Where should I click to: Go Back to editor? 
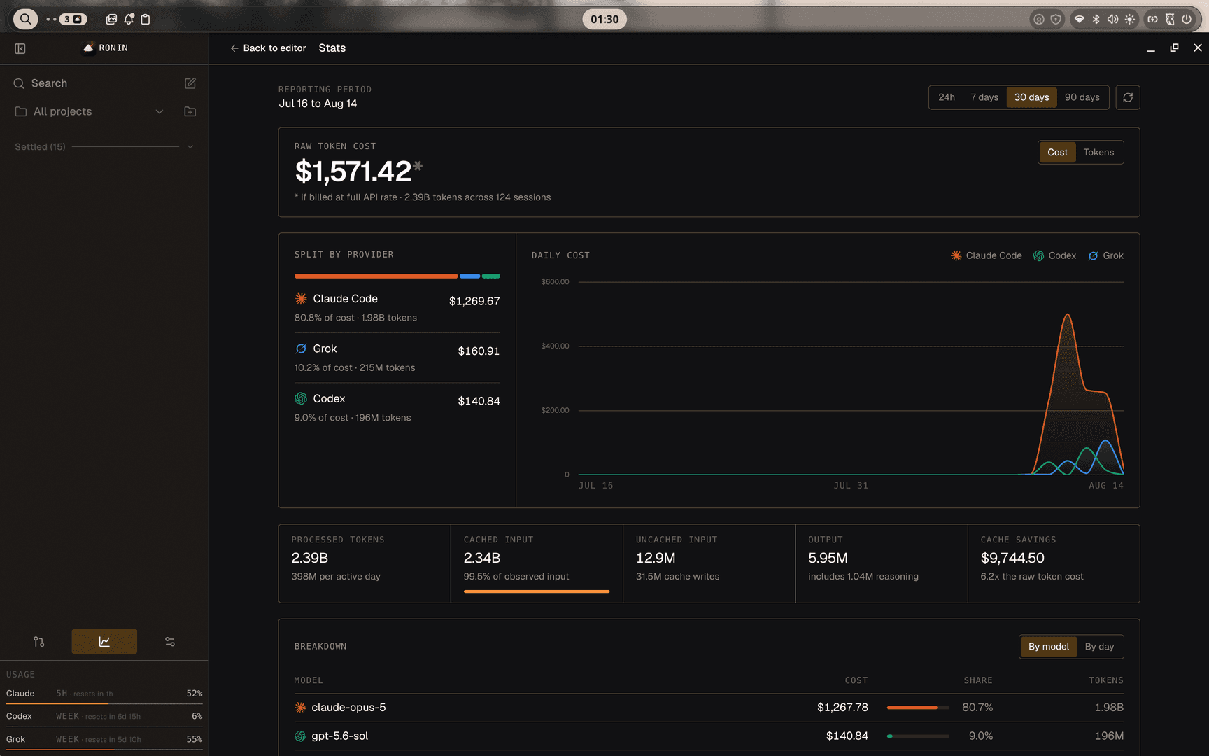268,48
